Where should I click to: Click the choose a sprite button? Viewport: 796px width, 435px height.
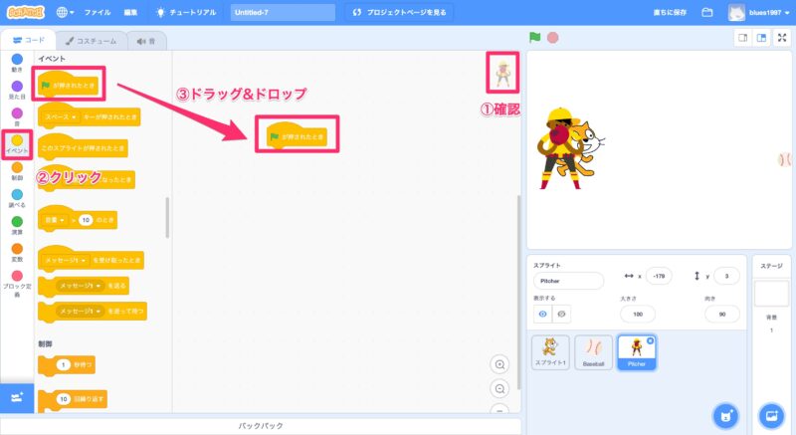point(727,414)
